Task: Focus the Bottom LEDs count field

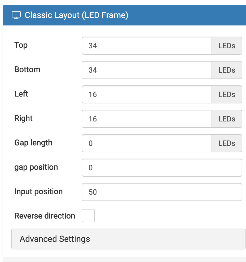Action: pyautogui.click(x=147, y=70)
